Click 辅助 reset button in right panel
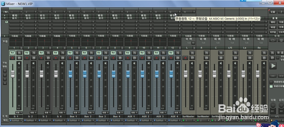Screen dimensions: 284x127 click(x=273, y=22)
